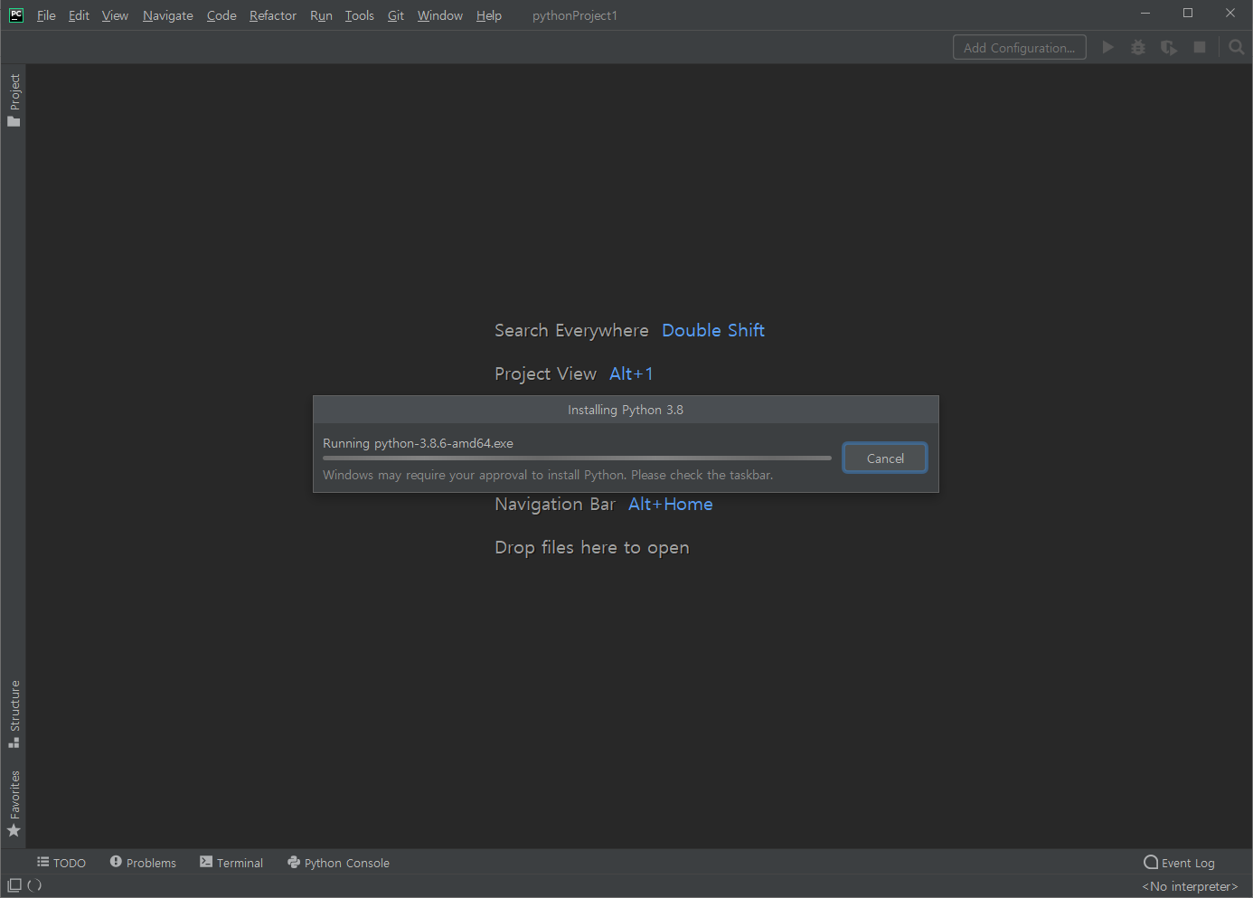Click the Alt+1 shortcut hint
The image size is (1253, 898).
pyautogui.click(x=631, y=373)
